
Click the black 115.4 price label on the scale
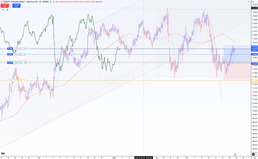coord(255,8)
